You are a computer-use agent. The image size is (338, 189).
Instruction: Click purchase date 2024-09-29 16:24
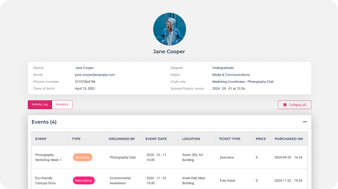[x=288, y=157]
